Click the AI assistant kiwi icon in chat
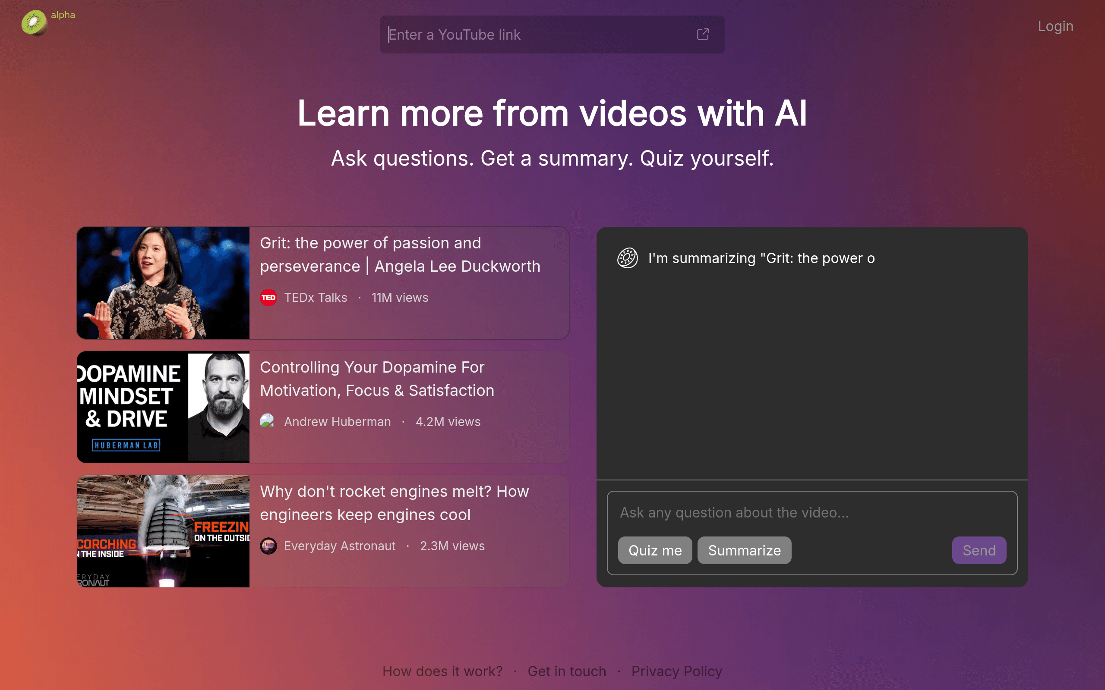The width and height of the screenshot is (1105, 690). pyautogui.click(x=627, y=258)
